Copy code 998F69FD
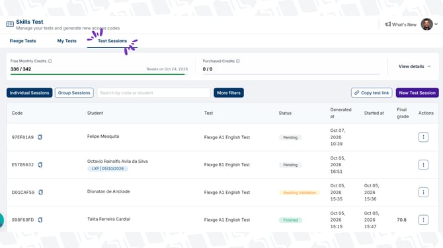Viewport: 443px width, 248px height. 40,220
